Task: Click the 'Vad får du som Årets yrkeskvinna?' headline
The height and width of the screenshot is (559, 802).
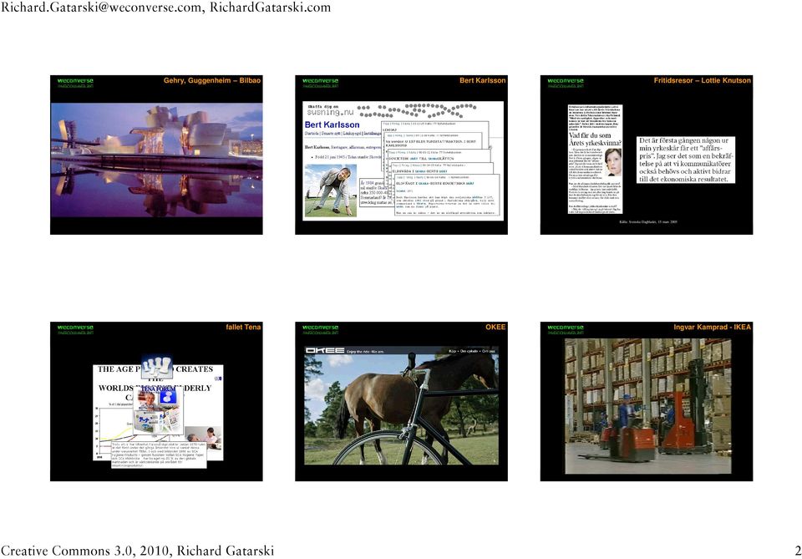Action: point(596,139)
